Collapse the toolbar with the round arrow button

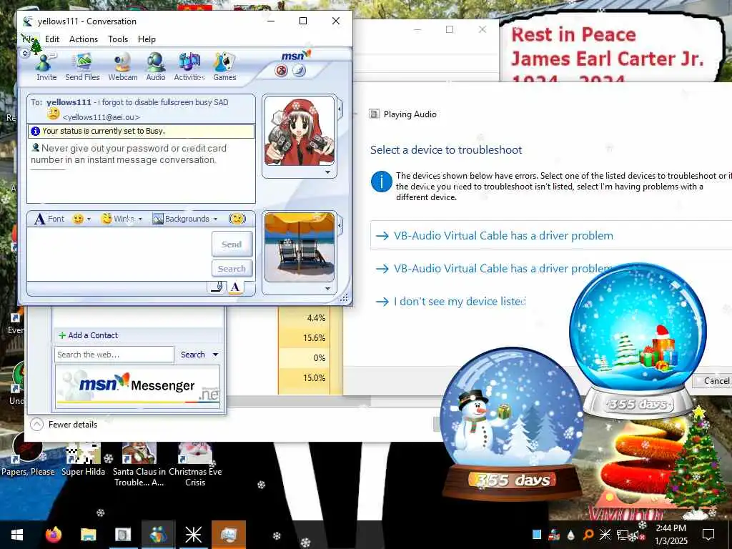[25, 53]
